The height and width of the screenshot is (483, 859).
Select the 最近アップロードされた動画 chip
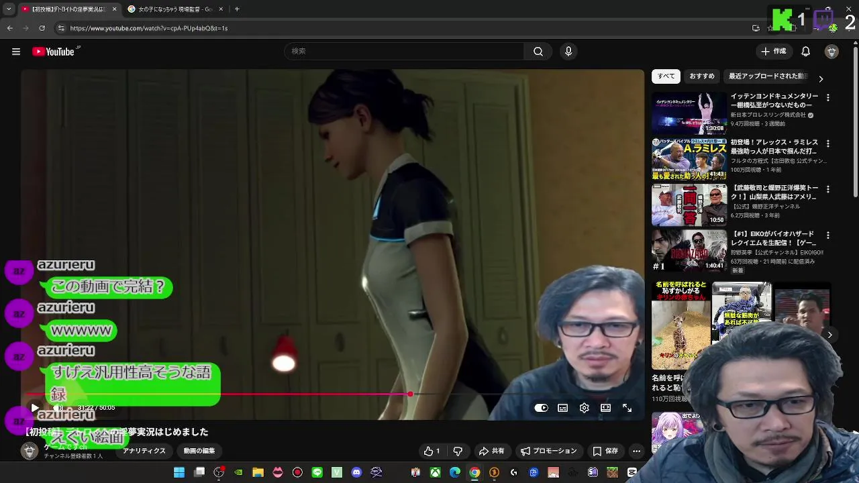click(768, 76)
